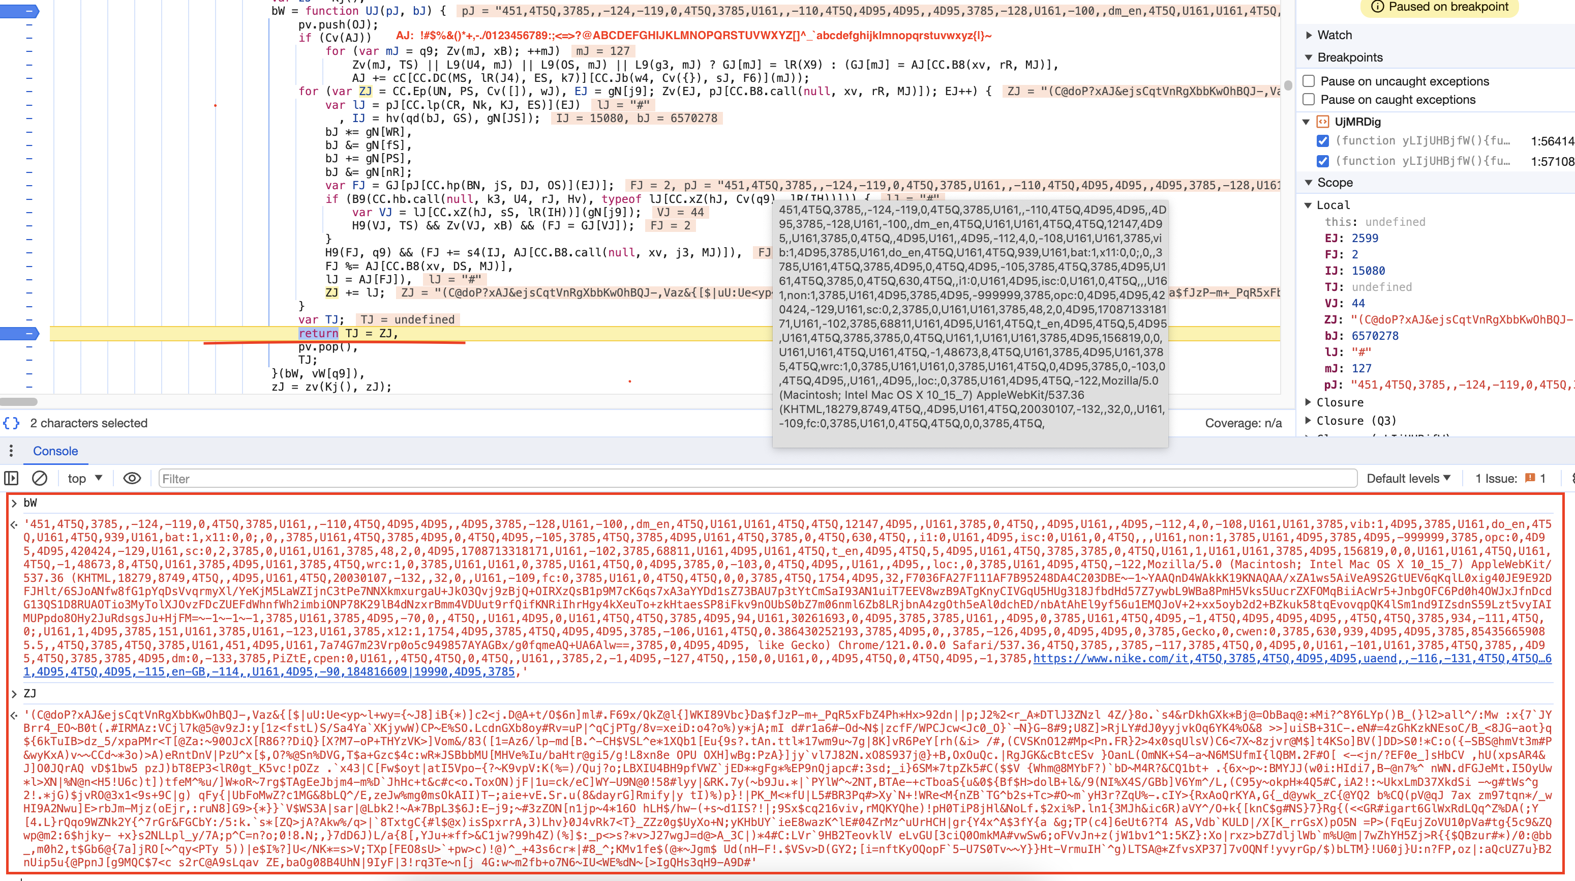The image size is (1575, 881).
Task: Click the 'mJ = 127' inline value hint
Action: [x=603, y=51]
